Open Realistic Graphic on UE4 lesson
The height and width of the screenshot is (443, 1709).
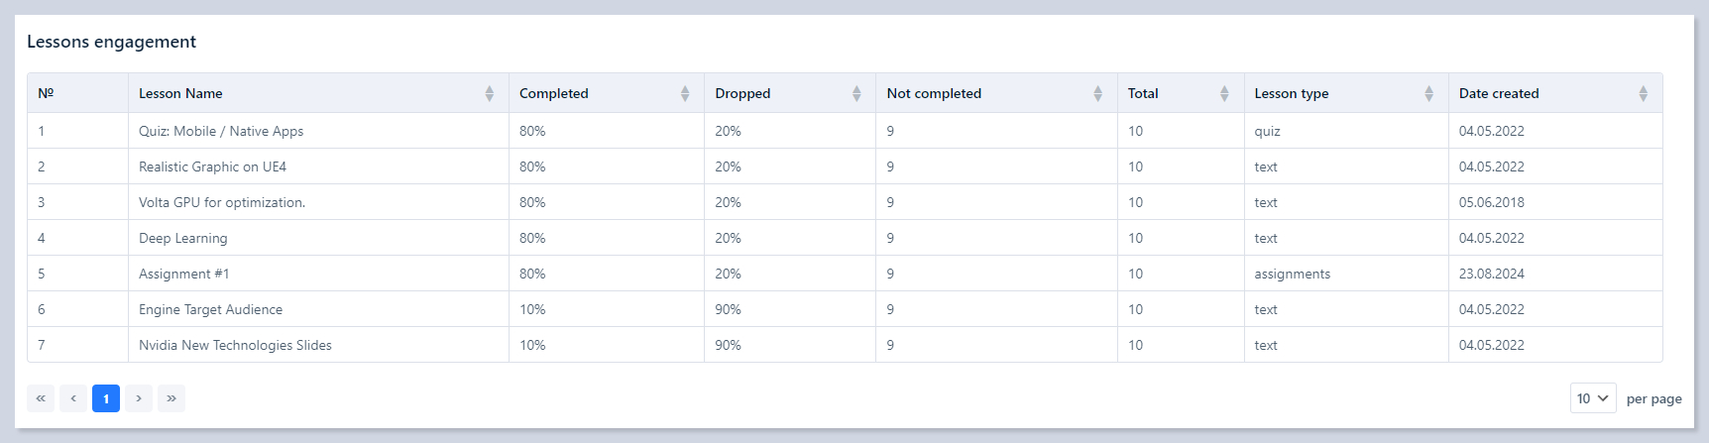[212, 166]
